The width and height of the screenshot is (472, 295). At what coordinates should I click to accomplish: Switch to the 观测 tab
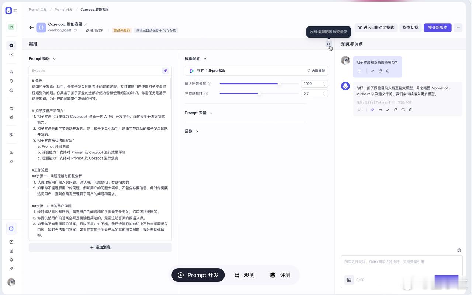[x=244, y=275]
